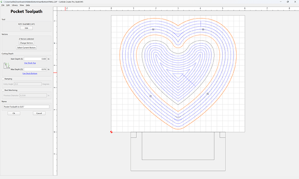Click the horizontal ruler at top
This screenshot has width=299, height=179.
[x=178, y=9]
